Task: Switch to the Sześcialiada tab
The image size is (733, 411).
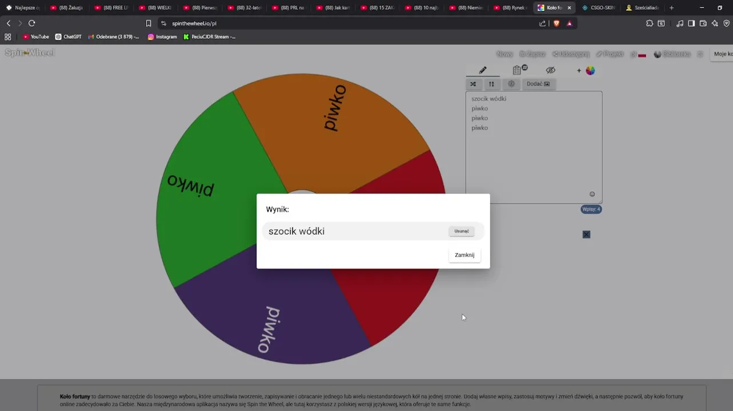Action: coord(643,7)
